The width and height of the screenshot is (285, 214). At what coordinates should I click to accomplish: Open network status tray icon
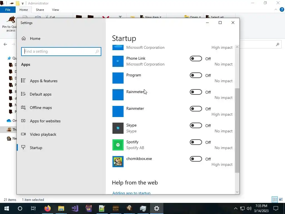click(242, 208)
